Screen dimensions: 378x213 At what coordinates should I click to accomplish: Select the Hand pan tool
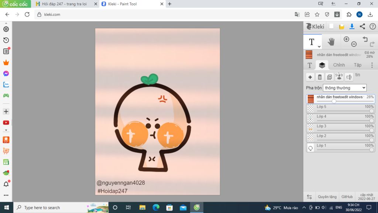(331, 42)
